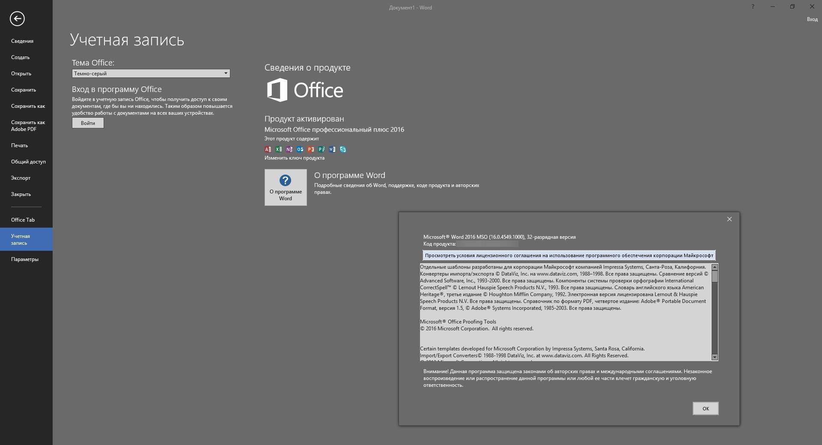Open the Office Tab item
This screenshot has width=822, height=445.
[26, 220]
